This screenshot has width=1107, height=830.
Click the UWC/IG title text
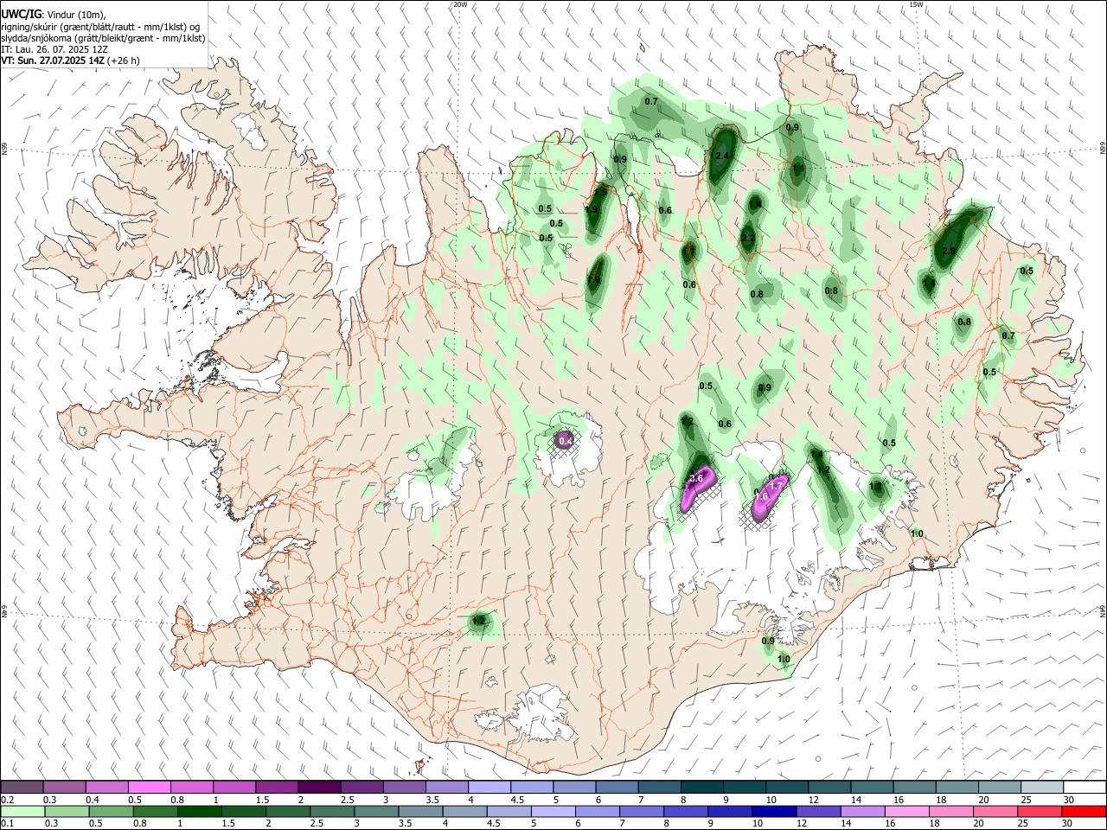tap(21, 15)
